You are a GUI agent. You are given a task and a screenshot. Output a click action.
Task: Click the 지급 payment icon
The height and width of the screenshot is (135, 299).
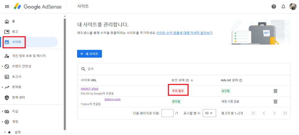click(x=7, y=111)
